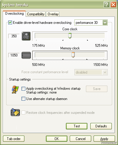Check Use alternate startup daemon
This screenshot has height=145, width=118.
[23, 99]
